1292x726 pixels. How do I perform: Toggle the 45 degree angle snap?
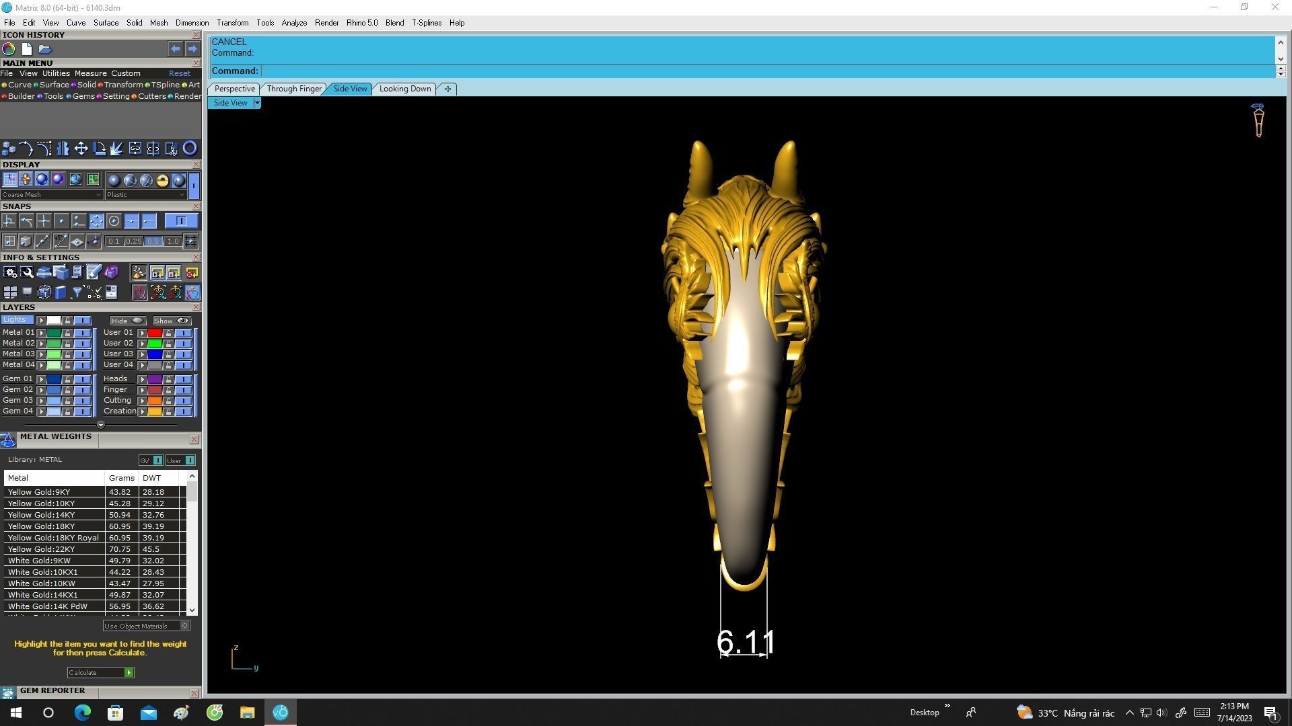[61, 241]
